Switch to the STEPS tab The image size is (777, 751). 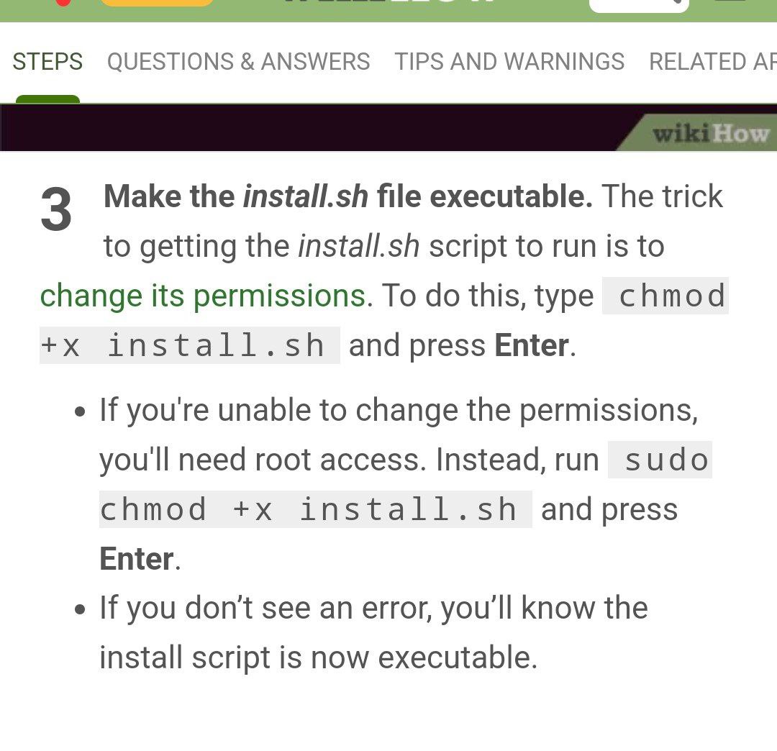[47, 62]
